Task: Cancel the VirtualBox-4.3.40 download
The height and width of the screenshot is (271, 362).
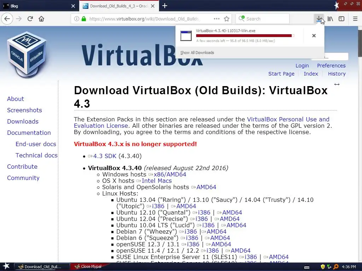Action: coord(314,36)
